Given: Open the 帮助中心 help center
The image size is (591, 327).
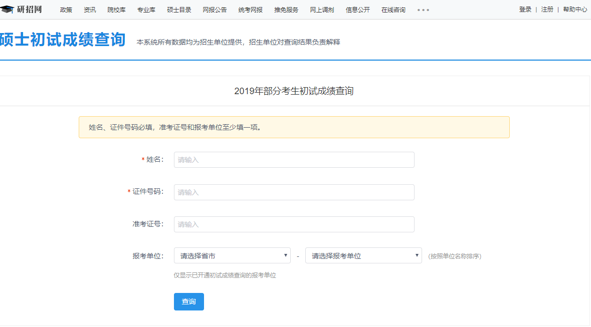Looking at the screenshot, I should pos(574,9).
